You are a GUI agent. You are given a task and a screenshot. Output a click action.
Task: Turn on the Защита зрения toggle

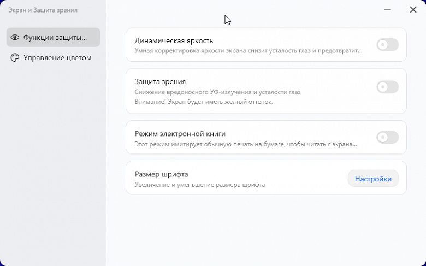387,87
